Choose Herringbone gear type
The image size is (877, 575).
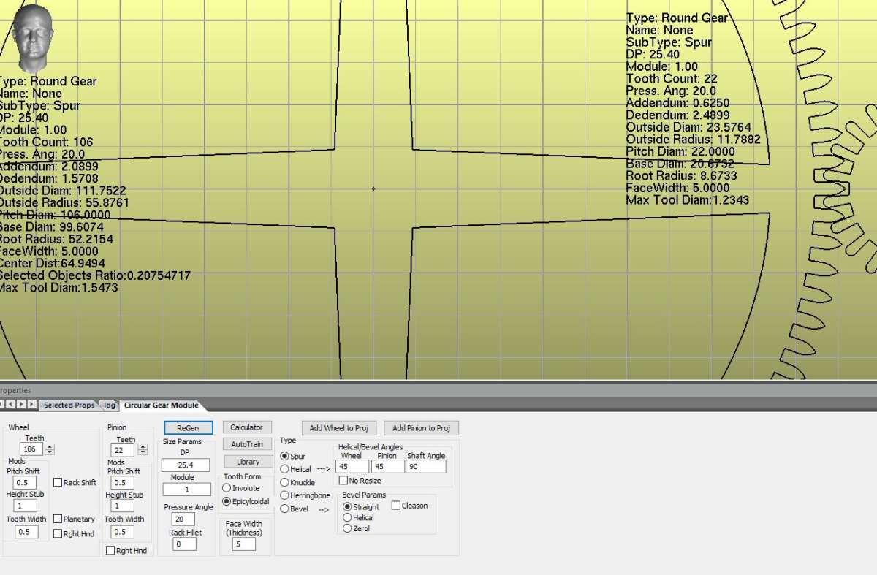[x=285, y=495]
